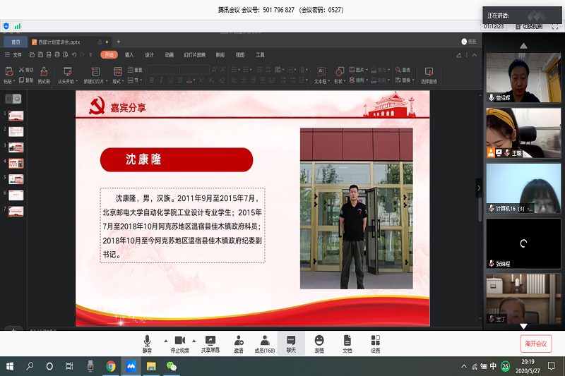Open WeChat from Windows taskbar
The width and height of the screenshot is (565, 376).
pos(171,367)
